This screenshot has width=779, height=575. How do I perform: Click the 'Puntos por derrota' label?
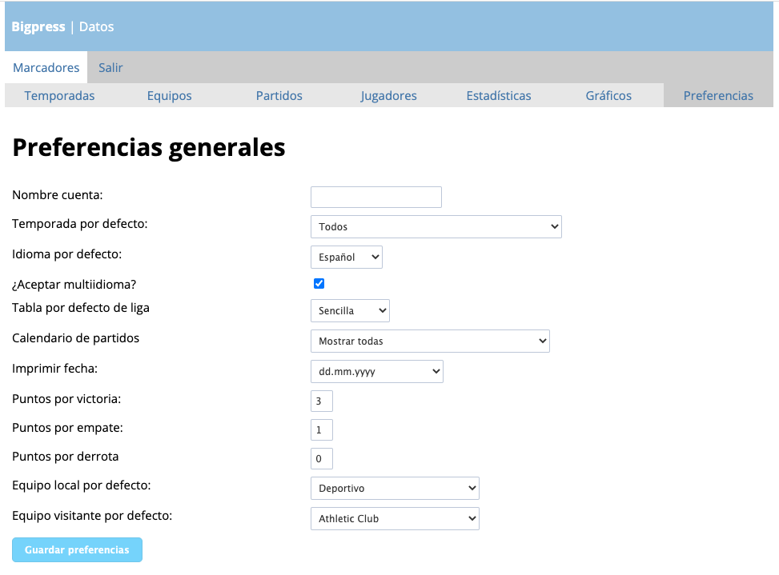click(66, 457)
